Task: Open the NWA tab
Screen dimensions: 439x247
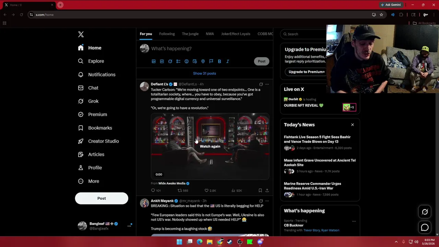Action: click(210, 34)
